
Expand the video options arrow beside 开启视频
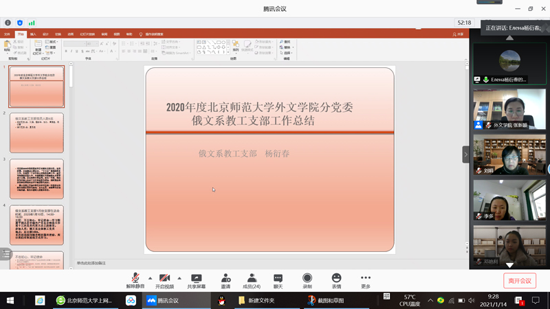pyautogui.click(x=179, y=278)
